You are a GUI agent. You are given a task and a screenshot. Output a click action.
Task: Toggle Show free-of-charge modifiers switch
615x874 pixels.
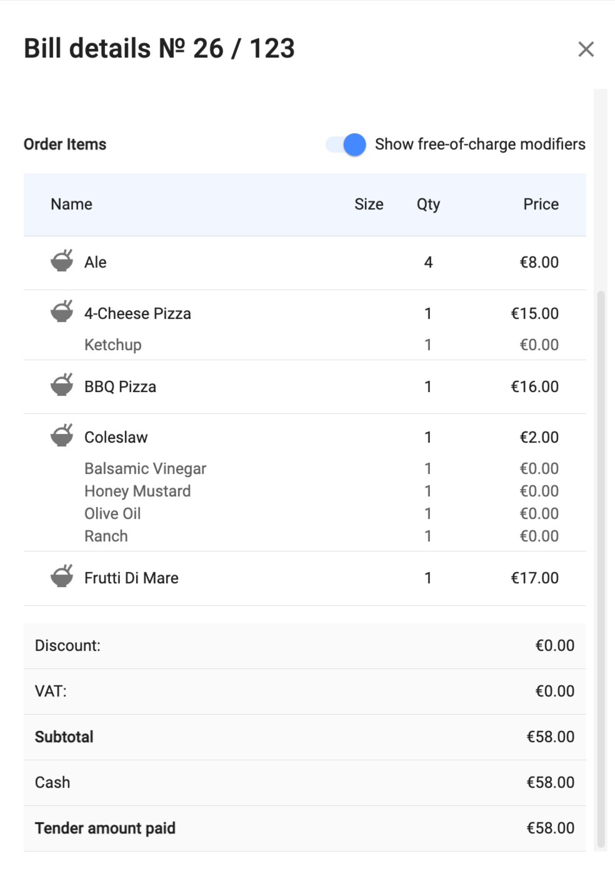[x=346, y=144]
